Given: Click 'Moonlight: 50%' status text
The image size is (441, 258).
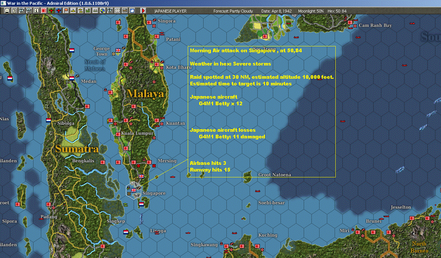Looking at the screenshot, I should (311, 11).
